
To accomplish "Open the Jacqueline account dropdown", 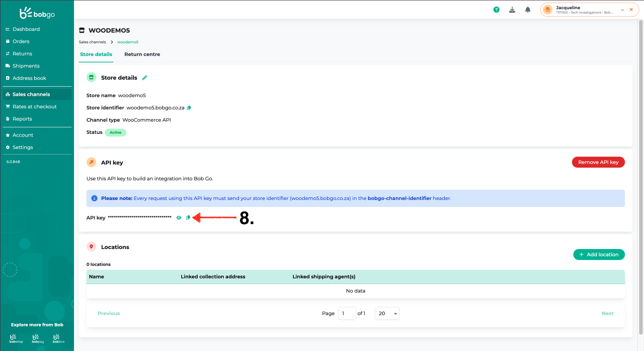I will pyautogui.click(x=589, y=10).
